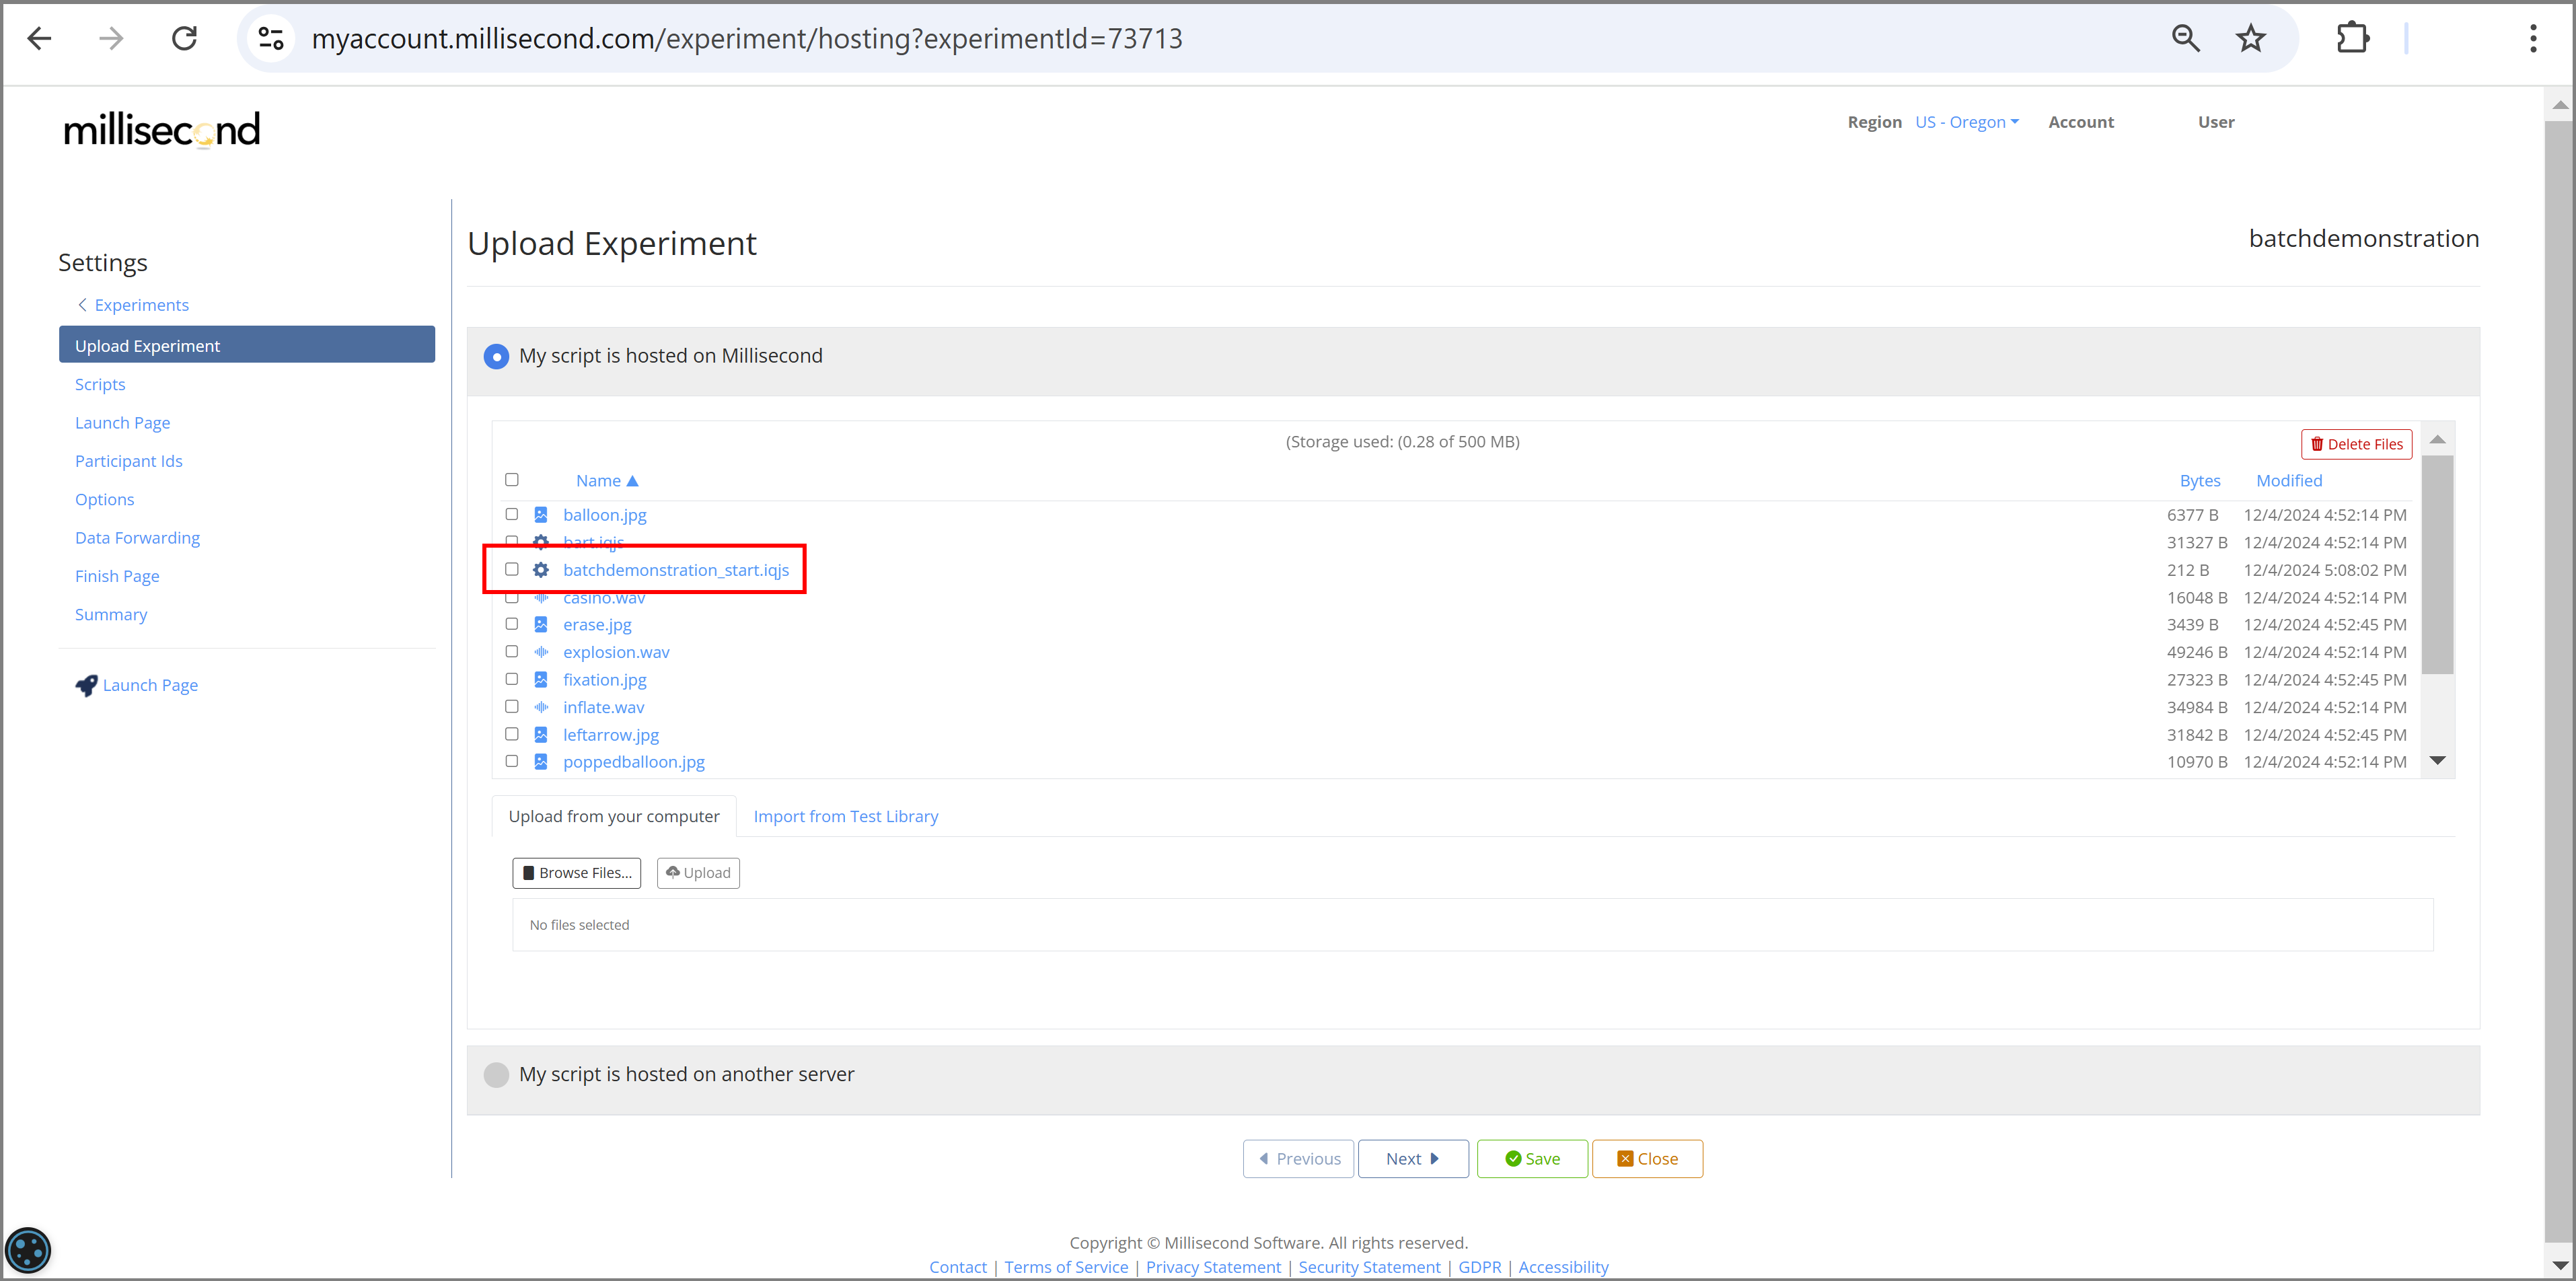2576x1281 pixels.
Task: Check the box for erase.jpg
Action: (x=512, y=624)
